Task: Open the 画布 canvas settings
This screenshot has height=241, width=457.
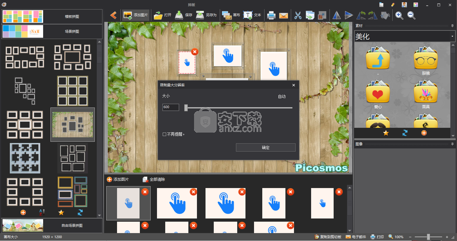Action: tap(231, 15)
